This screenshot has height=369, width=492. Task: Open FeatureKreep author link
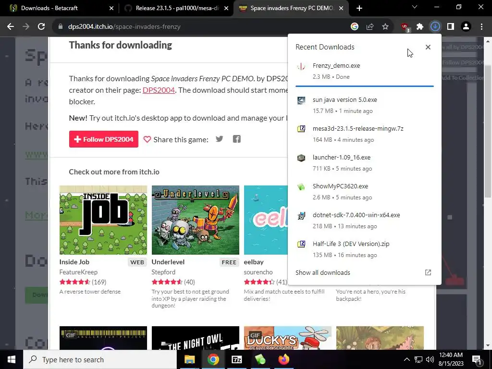click(x=78, y=272)
